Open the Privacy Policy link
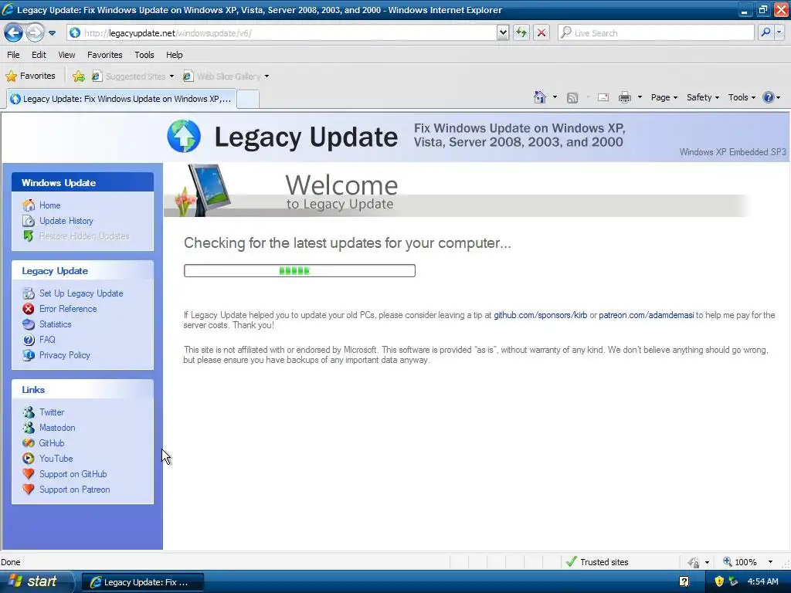The height and width of the screenshot is (593, 791). 65,355
